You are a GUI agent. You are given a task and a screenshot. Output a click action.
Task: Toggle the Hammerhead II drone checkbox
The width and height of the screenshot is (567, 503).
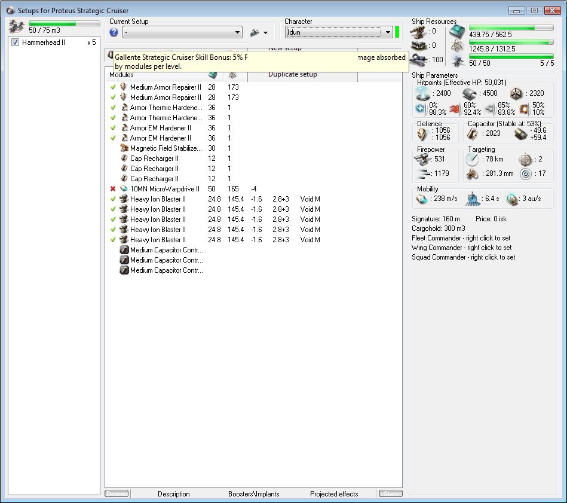pyautogui.click(x=15, y=42)
